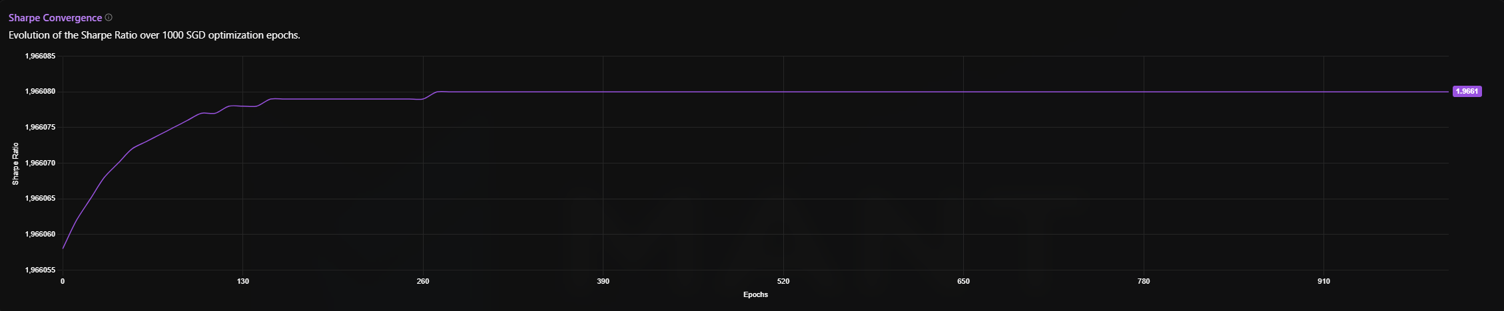This screenshot has width=1504, height=311.
Task: Click the Epochs x-axis title
Action: pos(755,294)
